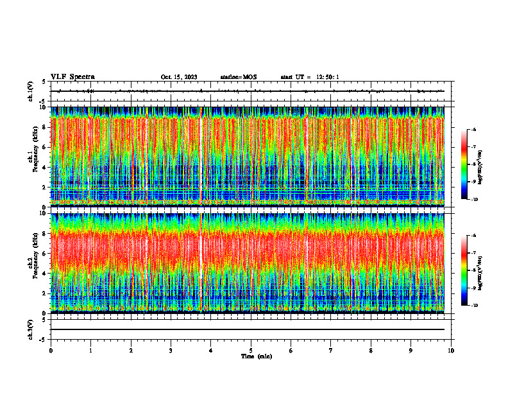Click the 'start UT = 12:50: 1' text
The image size is (508, 393).
pyautogui.click(x=310, y=77)
